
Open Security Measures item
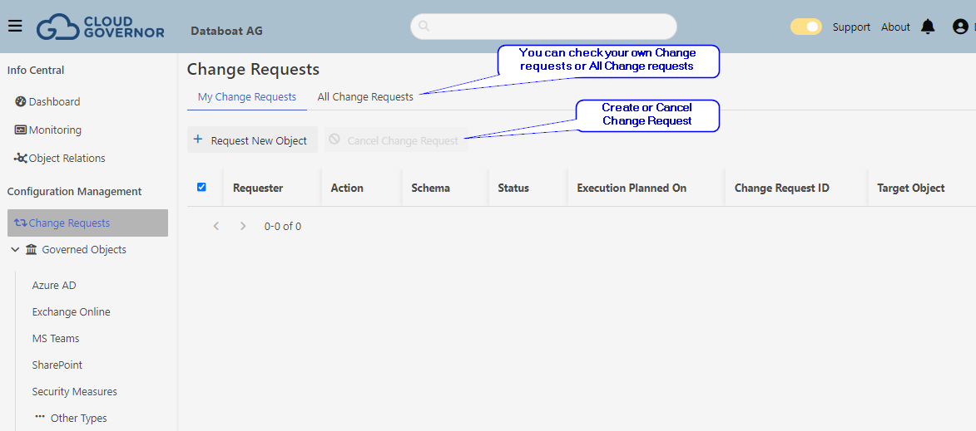coord(75,392)
